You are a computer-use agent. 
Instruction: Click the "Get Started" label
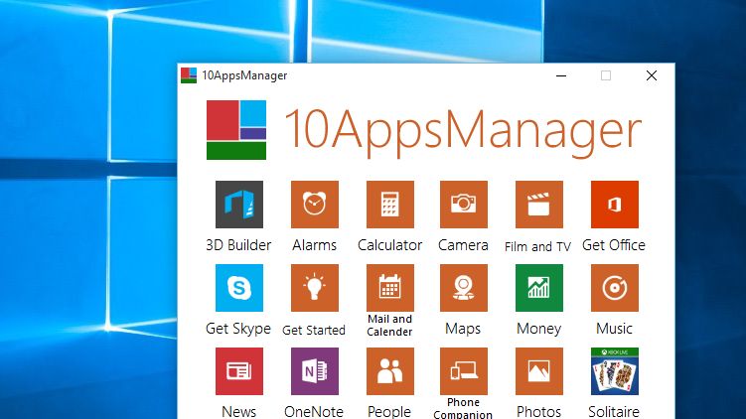[x=314, y=330]
